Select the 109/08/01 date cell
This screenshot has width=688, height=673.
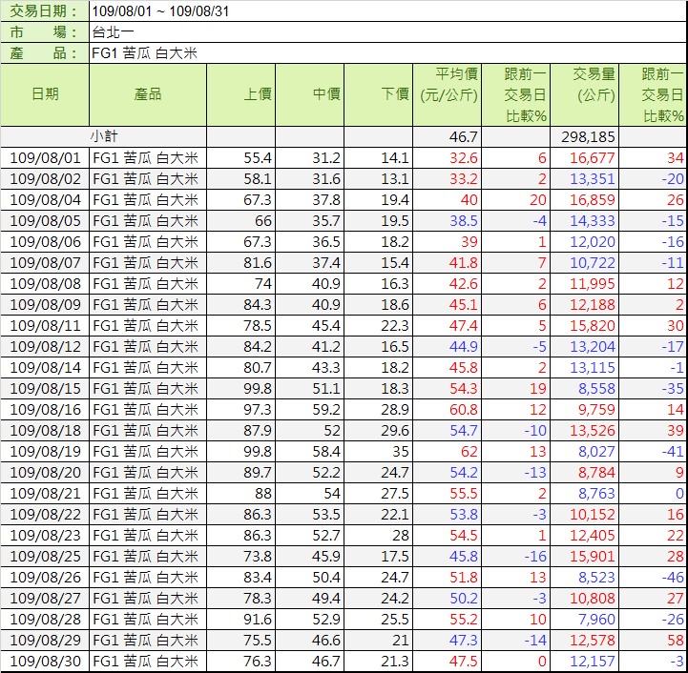pos(45,158)
